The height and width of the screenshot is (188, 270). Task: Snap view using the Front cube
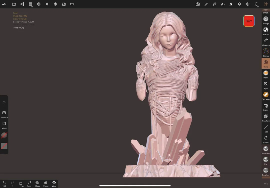(x=249, y=21)
